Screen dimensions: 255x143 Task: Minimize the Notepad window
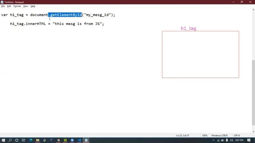(233, 2)
